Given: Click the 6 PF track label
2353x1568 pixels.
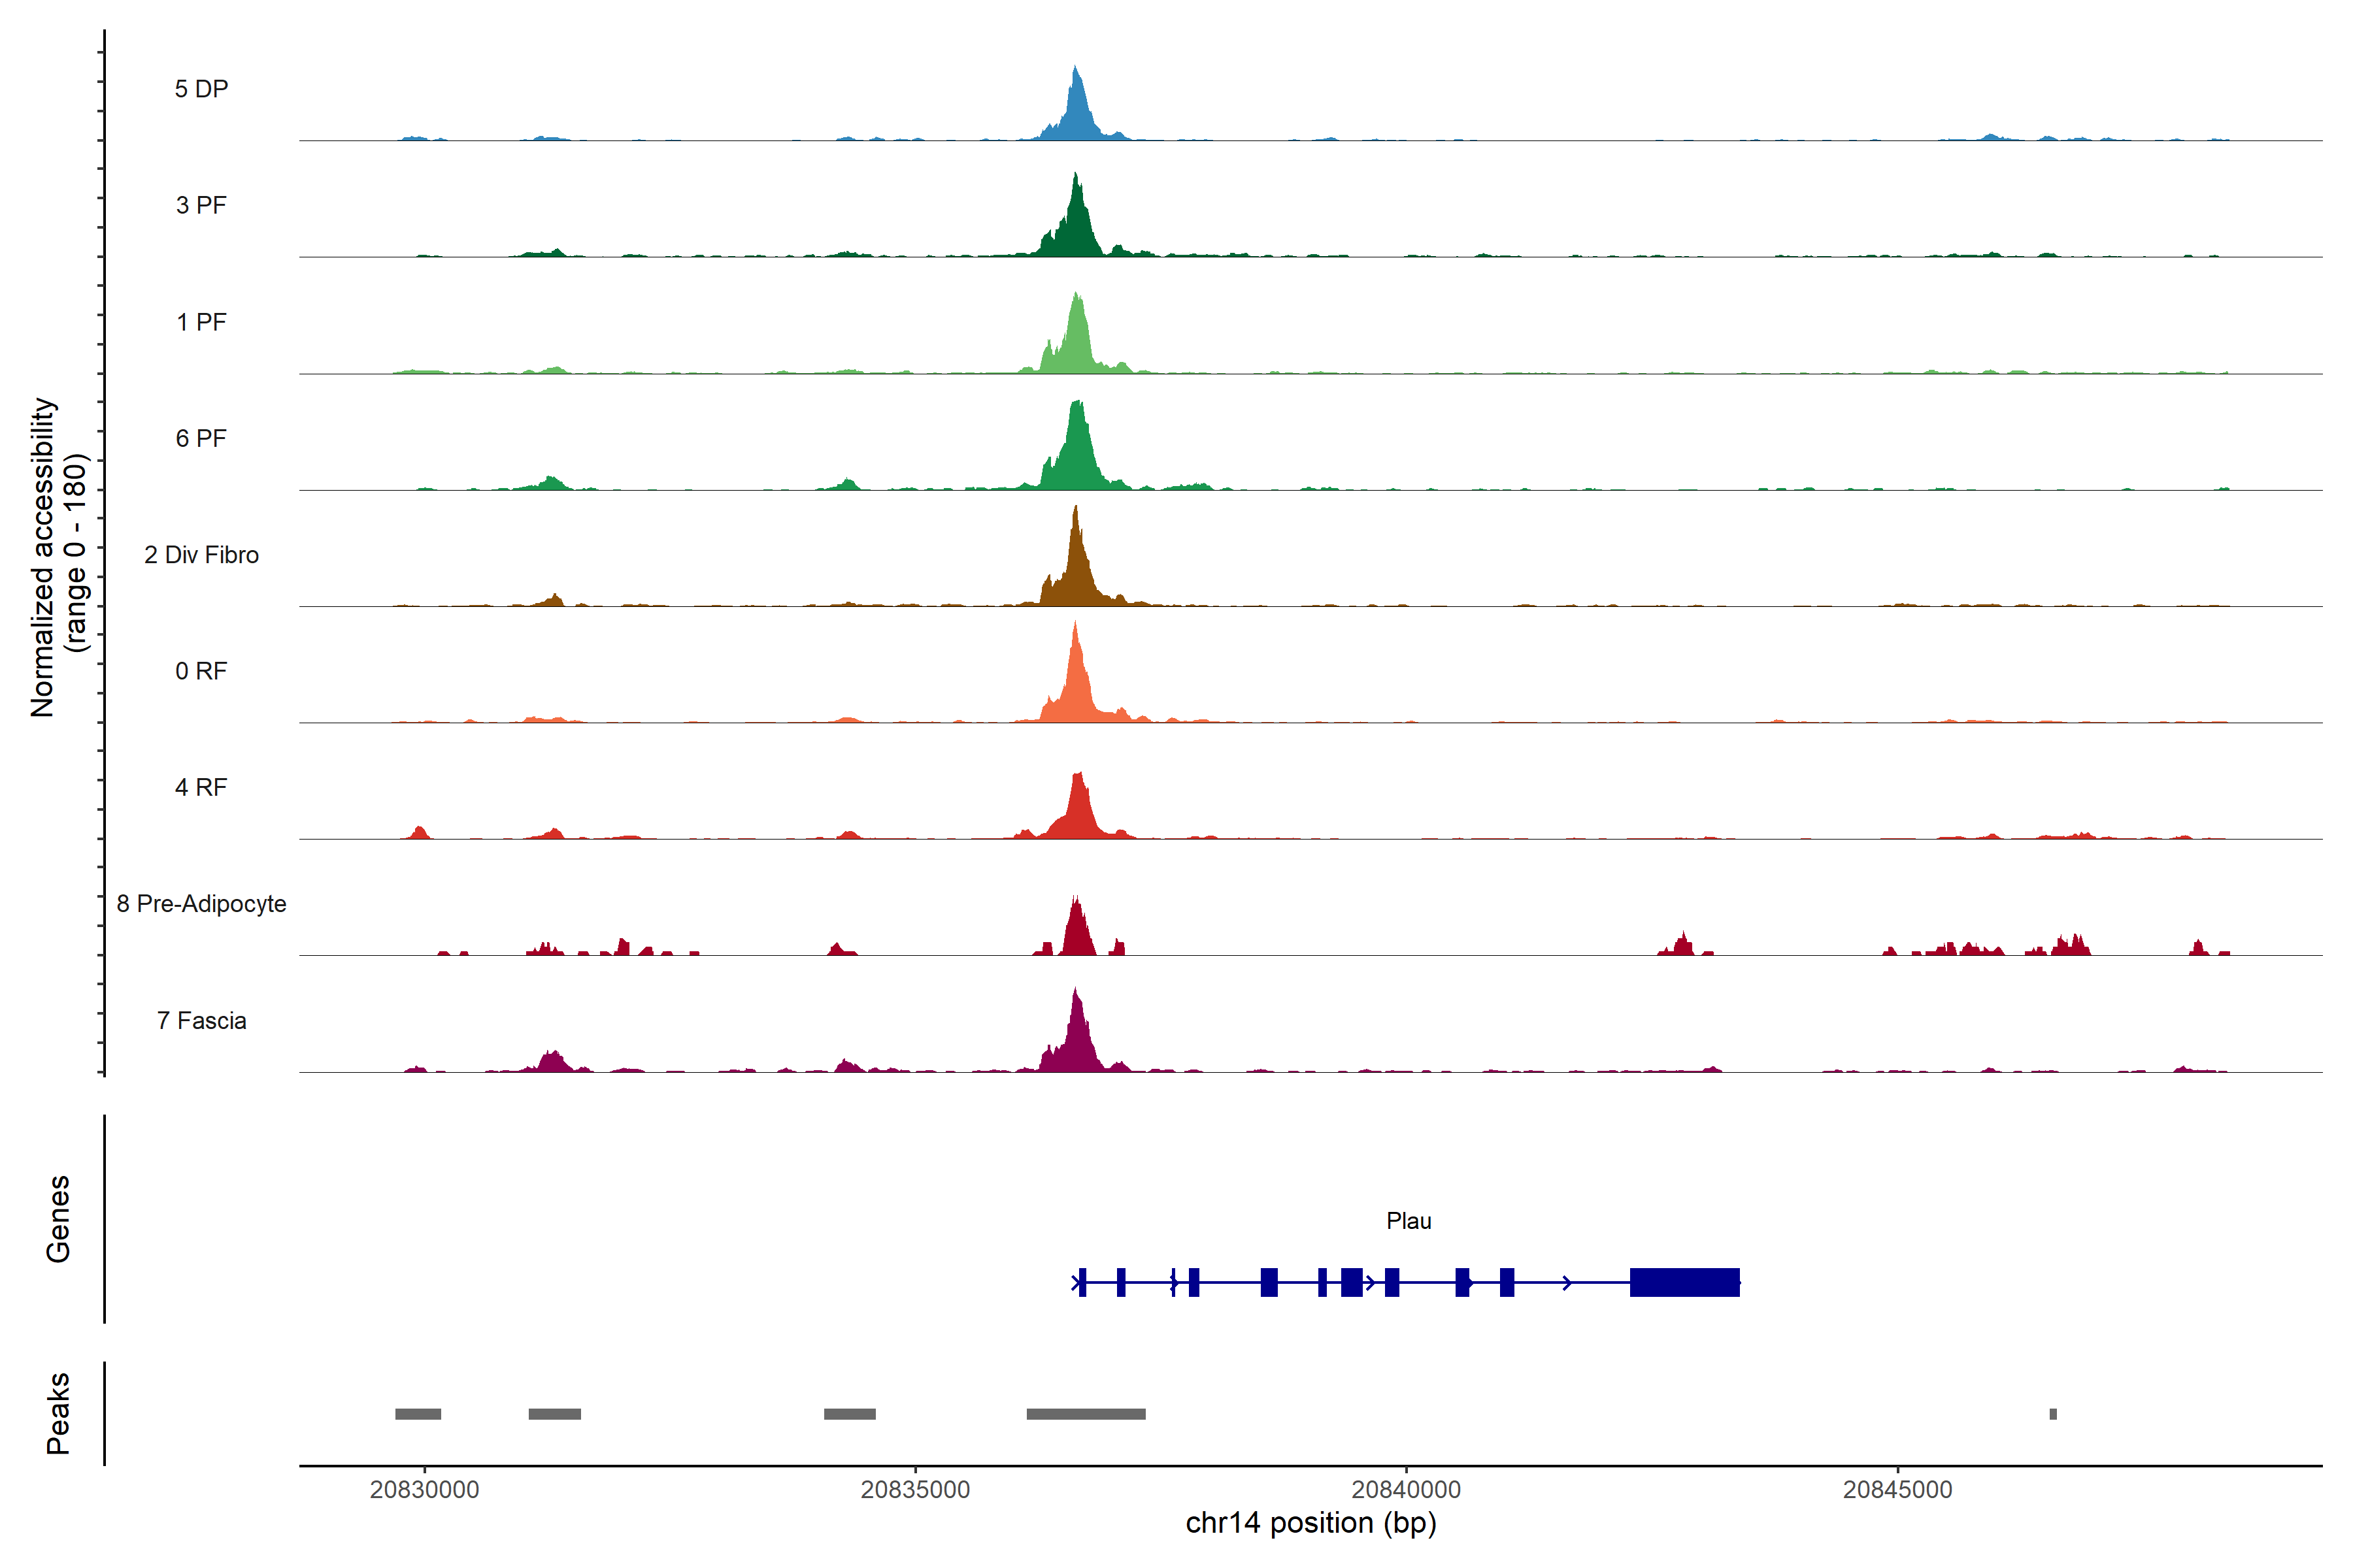Looking at the screenshot, I should coord(201,438).
